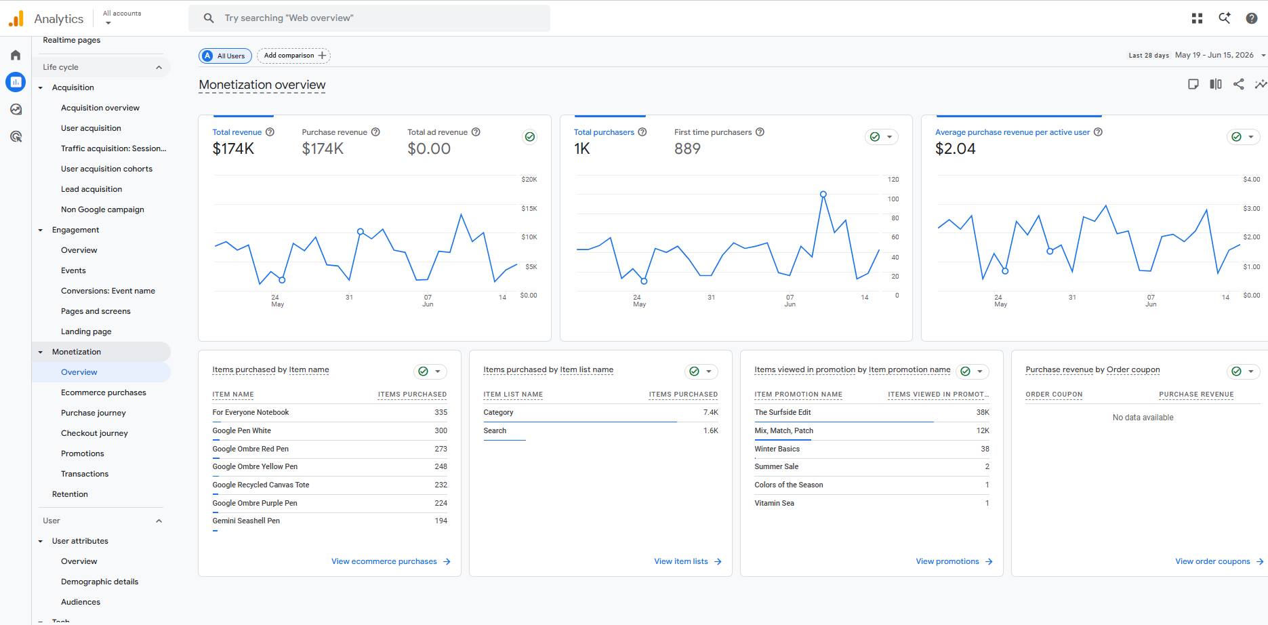Click Add comparison button
The width and height of the screenshot is (1268, 625).
pos(293,56)
